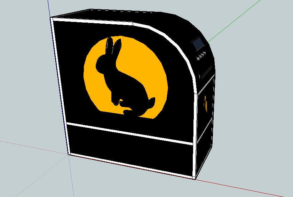Select the horizontal white stripe across the front face
Image resolution: width=293 pixels, height=197 pixels.
129,133
